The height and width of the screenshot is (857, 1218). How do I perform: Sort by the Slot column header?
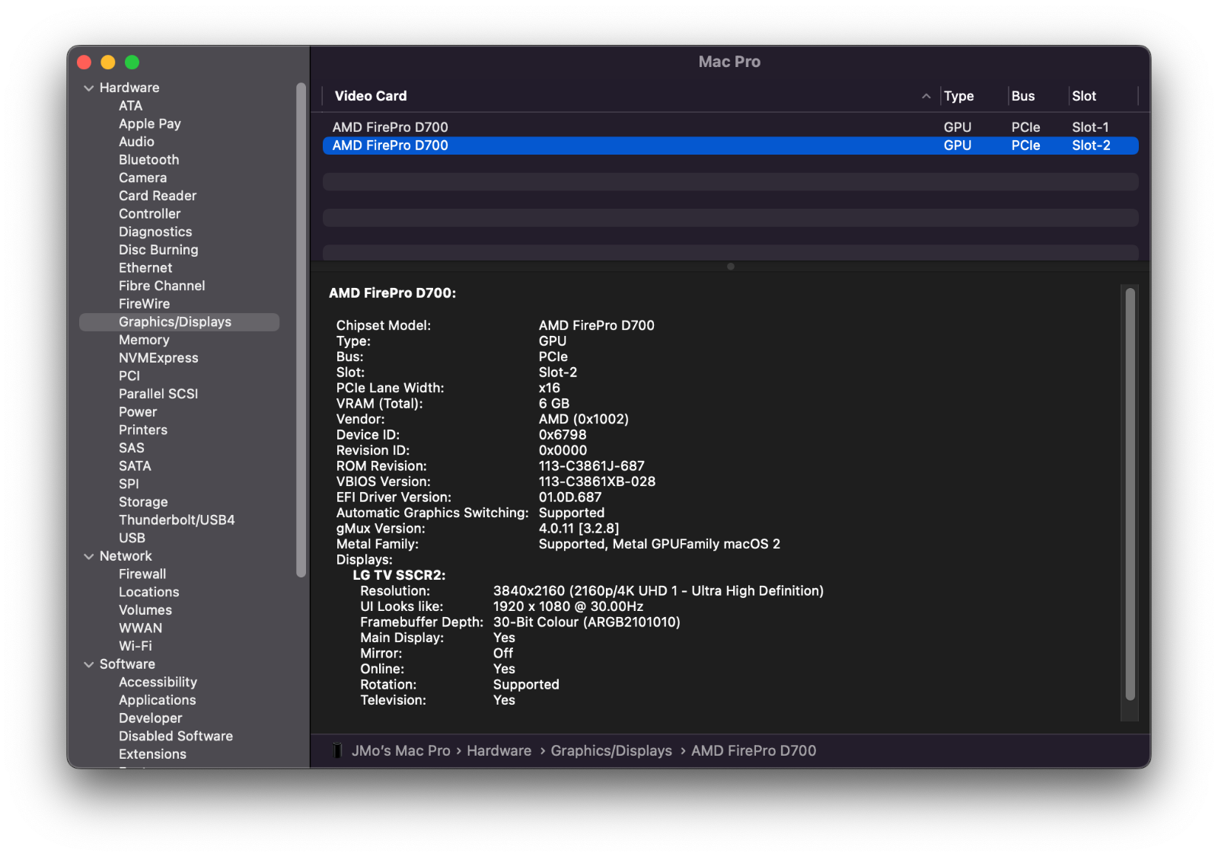(1083, 96)
